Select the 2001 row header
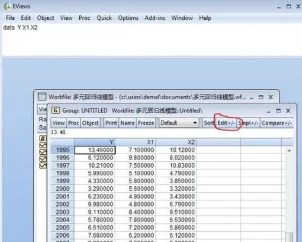 coord(62,196)
